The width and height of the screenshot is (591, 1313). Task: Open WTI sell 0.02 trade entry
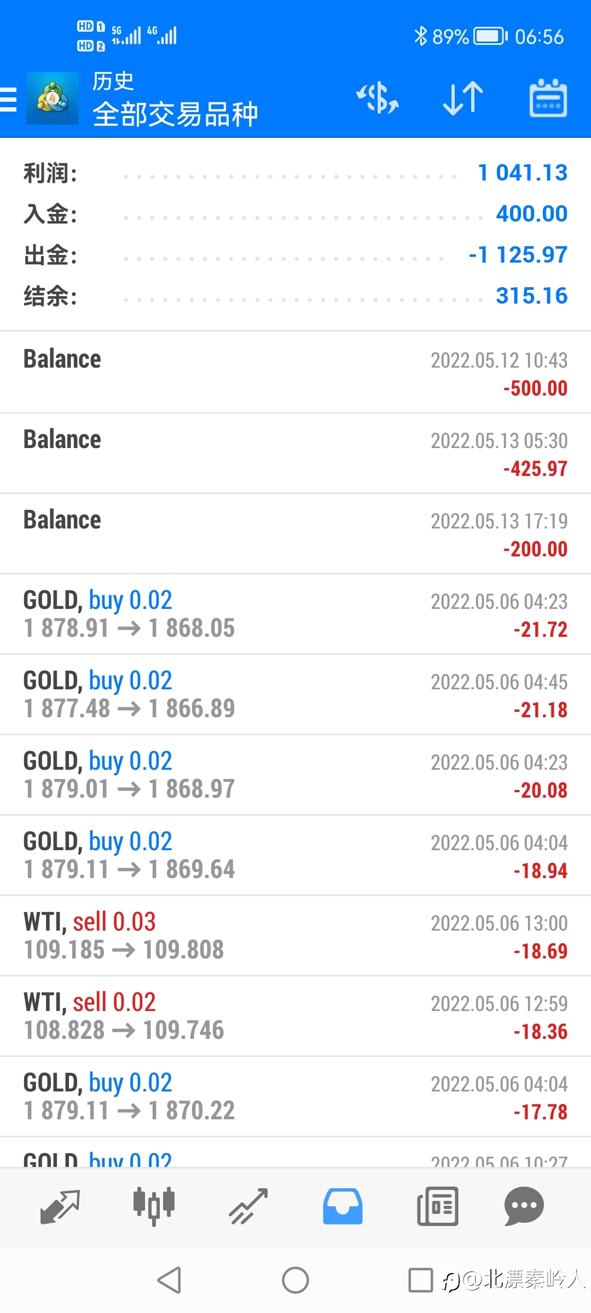[296, 1016]
